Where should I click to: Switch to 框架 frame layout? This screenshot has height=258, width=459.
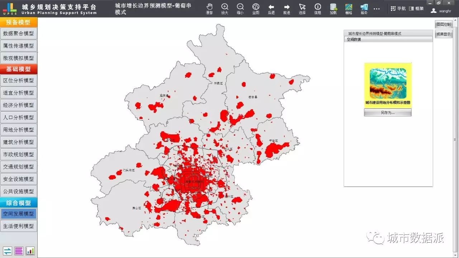(417, 9)
